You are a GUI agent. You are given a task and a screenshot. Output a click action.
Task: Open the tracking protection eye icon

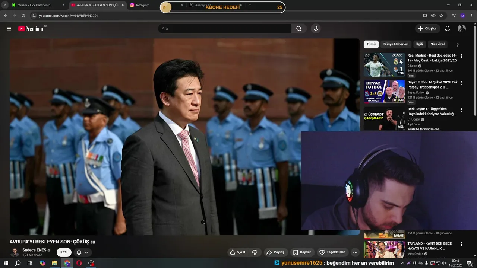tap(433, 16)
